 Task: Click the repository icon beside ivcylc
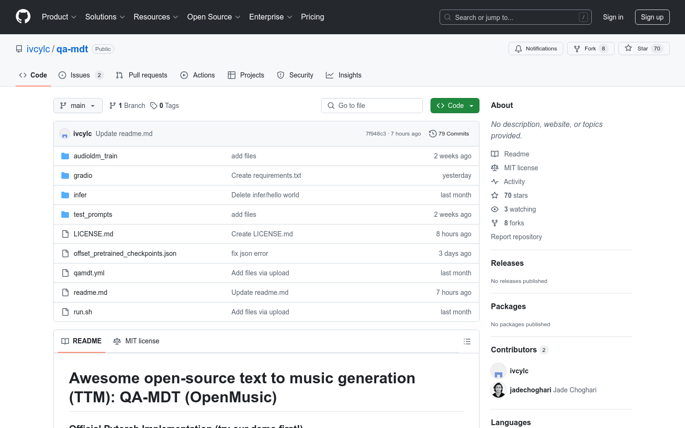[x=19, y=49]
